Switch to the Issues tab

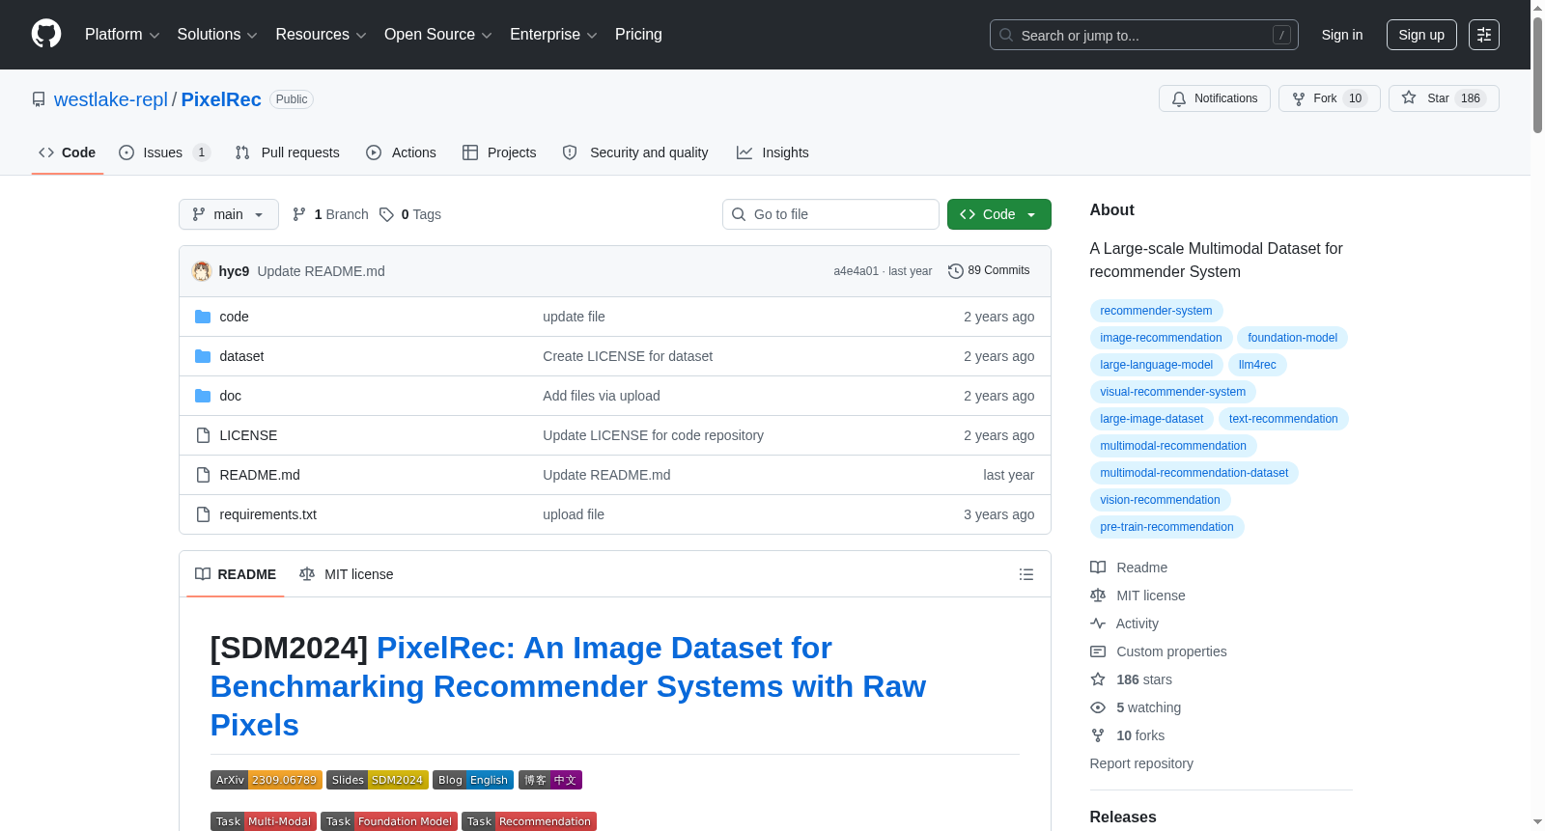(x=164, y=152)
